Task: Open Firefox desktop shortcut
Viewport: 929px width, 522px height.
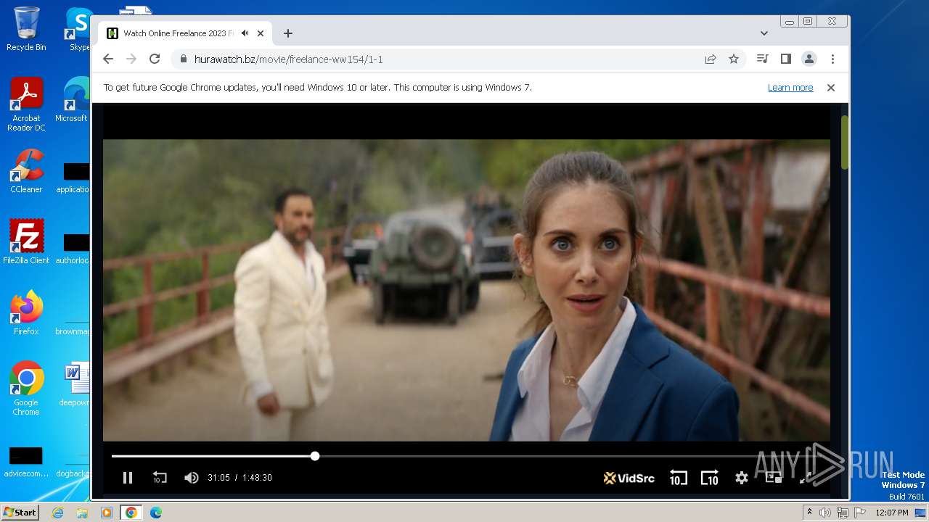Action: coord(26,313)
